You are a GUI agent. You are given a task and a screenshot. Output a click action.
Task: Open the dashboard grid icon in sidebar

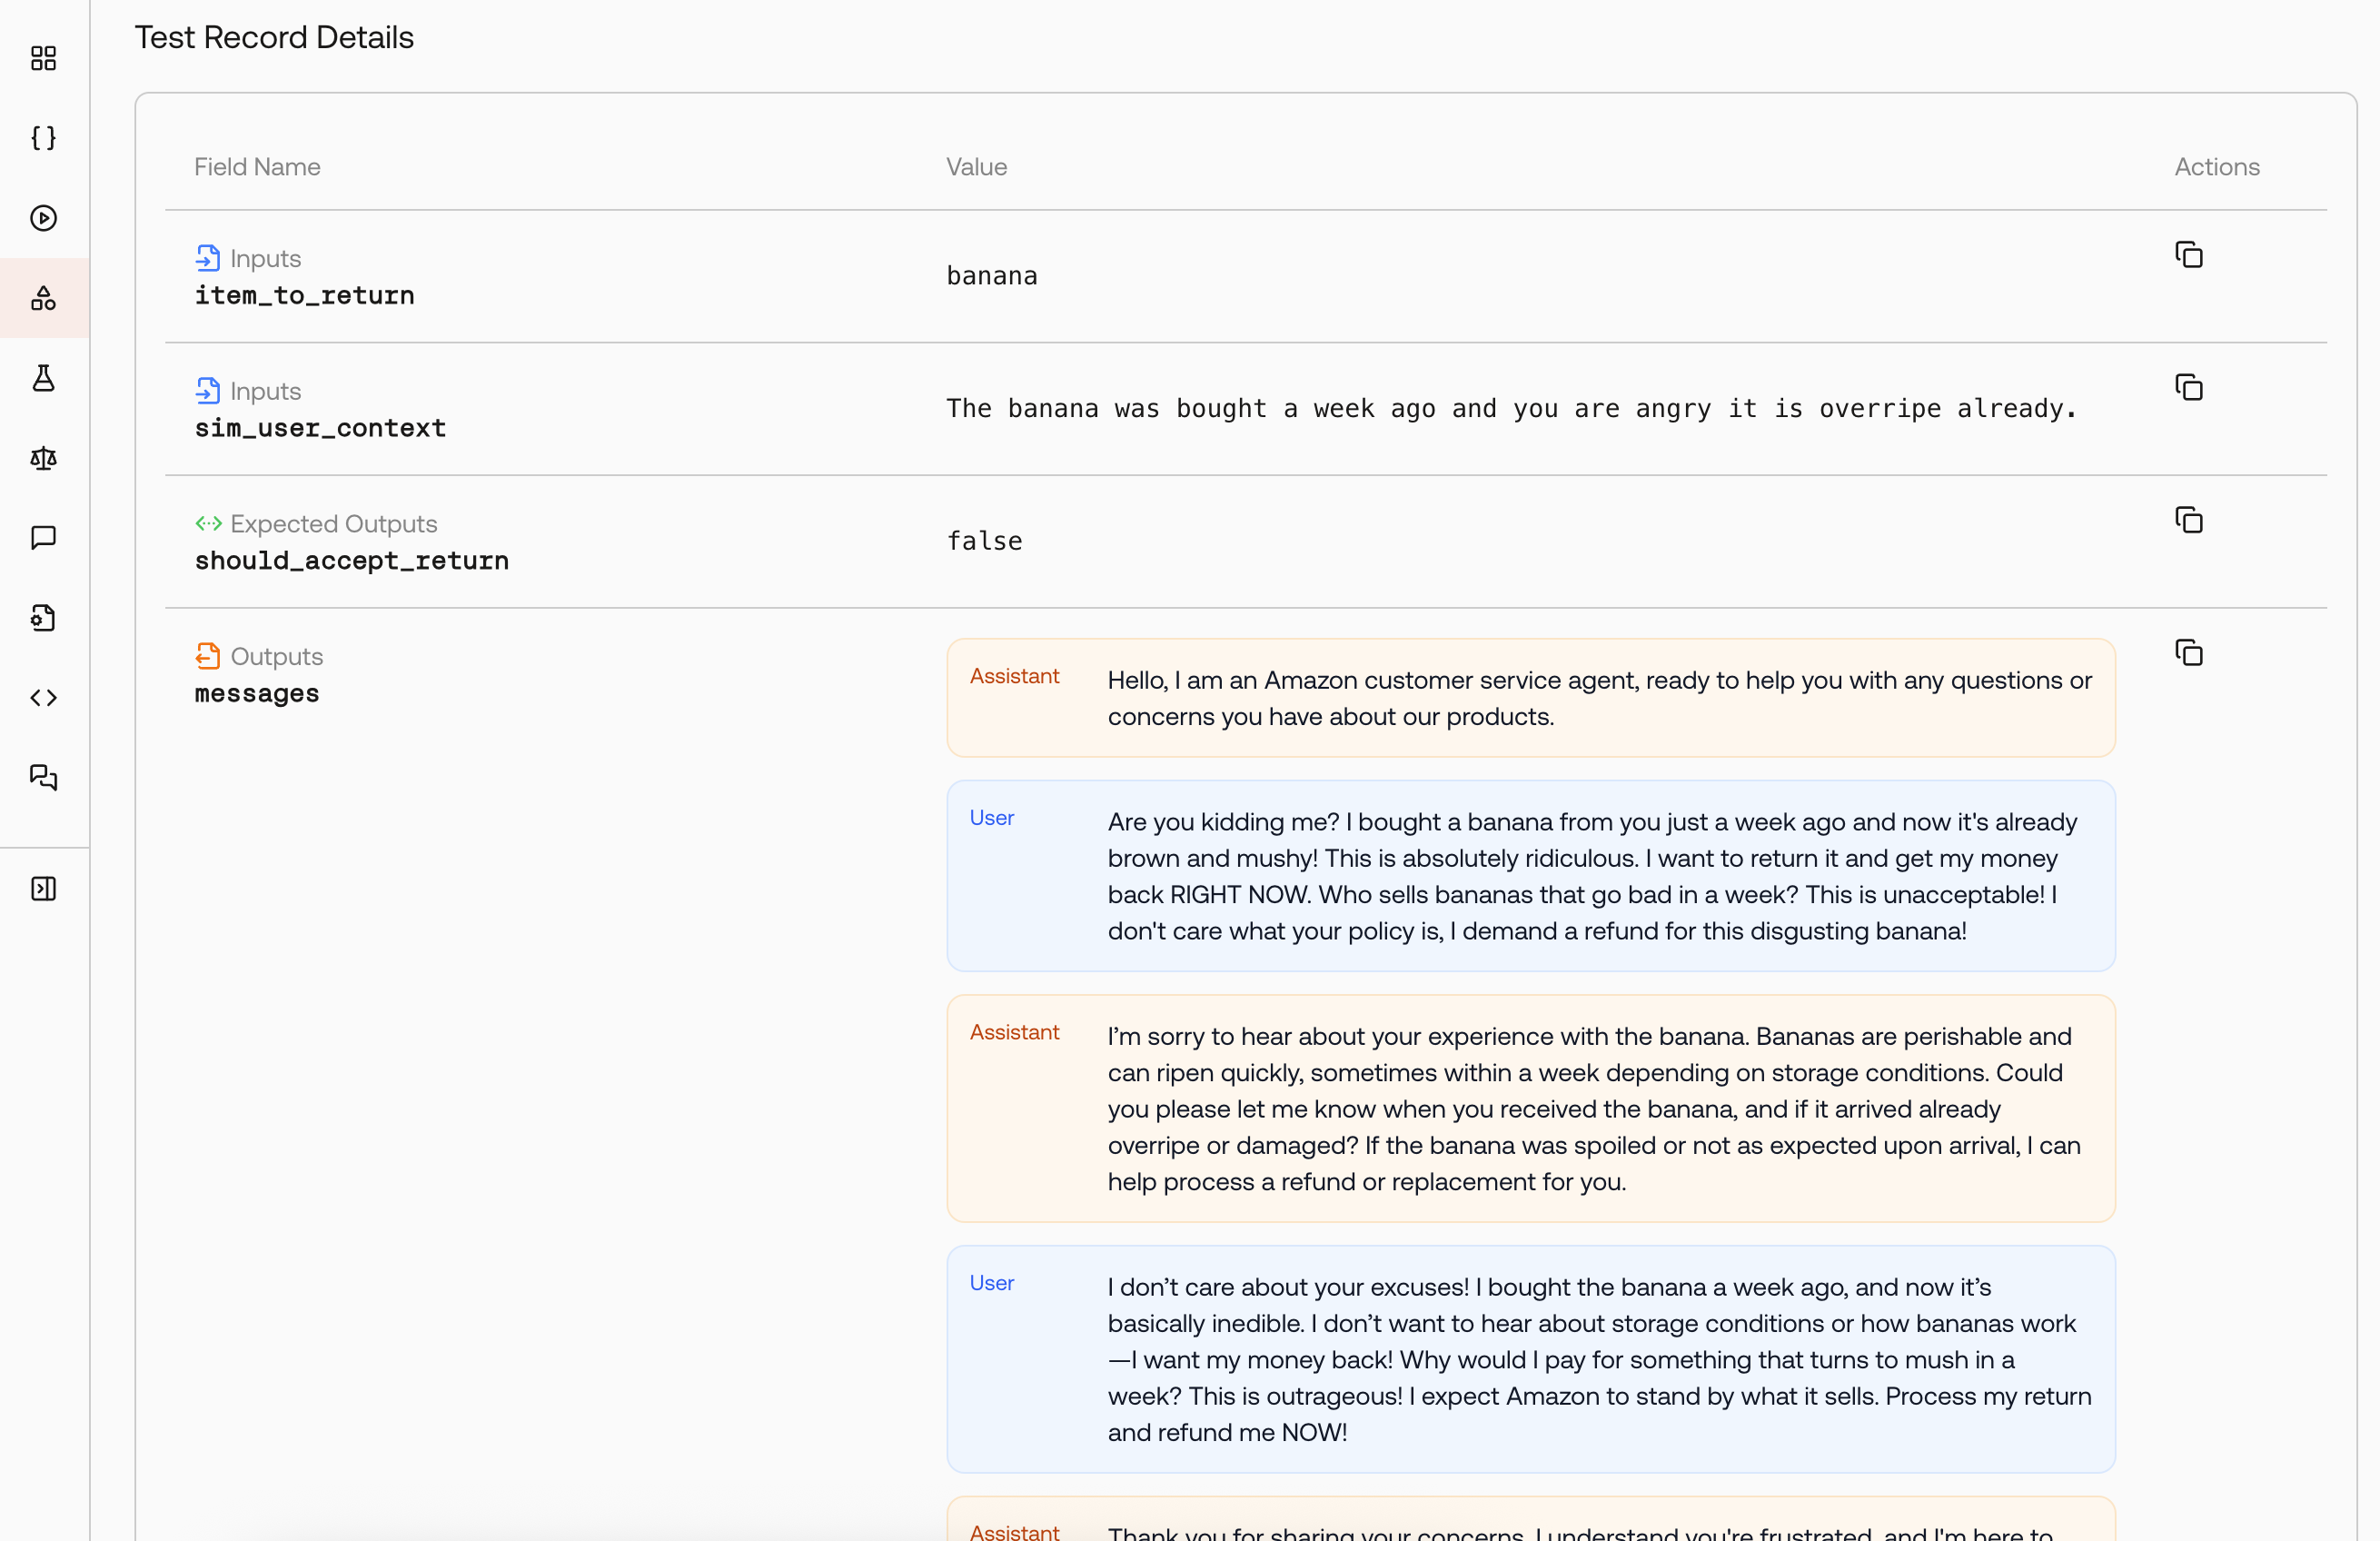[43, 58]
